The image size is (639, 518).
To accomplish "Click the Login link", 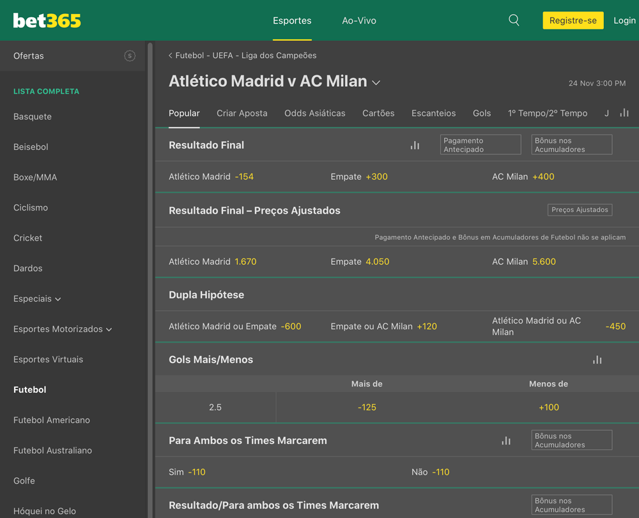I will pyautogui.click(x=624, y=20).
